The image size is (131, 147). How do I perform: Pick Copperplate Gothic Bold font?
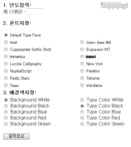[6, 49]
